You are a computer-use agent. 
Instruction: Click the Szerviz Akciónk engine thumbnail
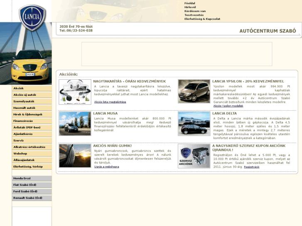tap(194, 156)
